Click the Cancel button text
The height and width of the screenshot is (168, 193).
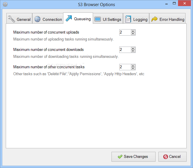175,156
